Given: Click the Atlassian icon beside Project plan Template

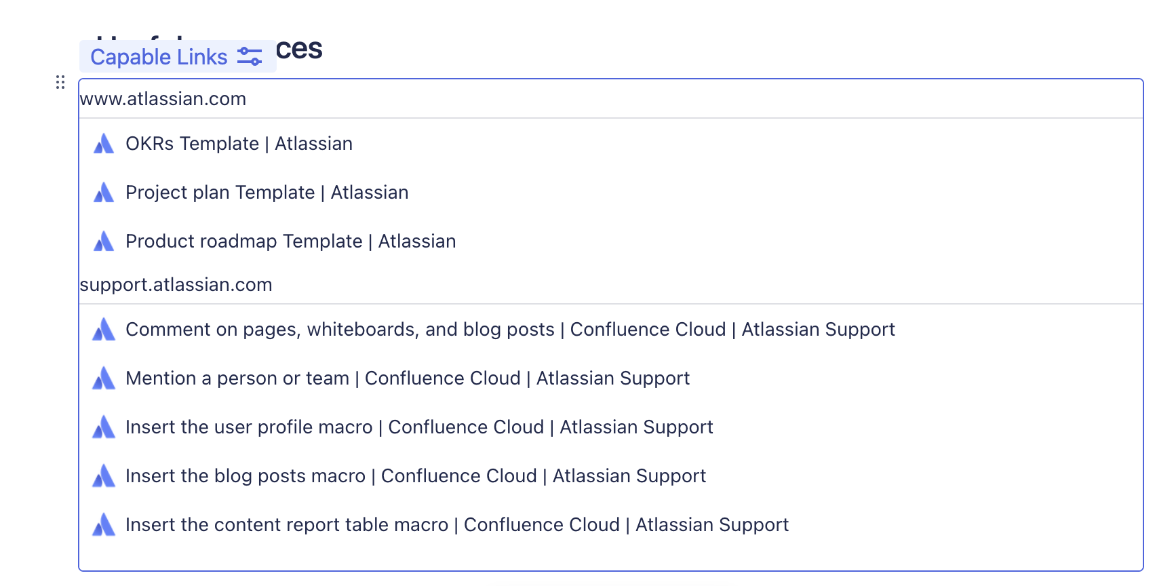Looking at the screenshot, I should click(104, 193).
